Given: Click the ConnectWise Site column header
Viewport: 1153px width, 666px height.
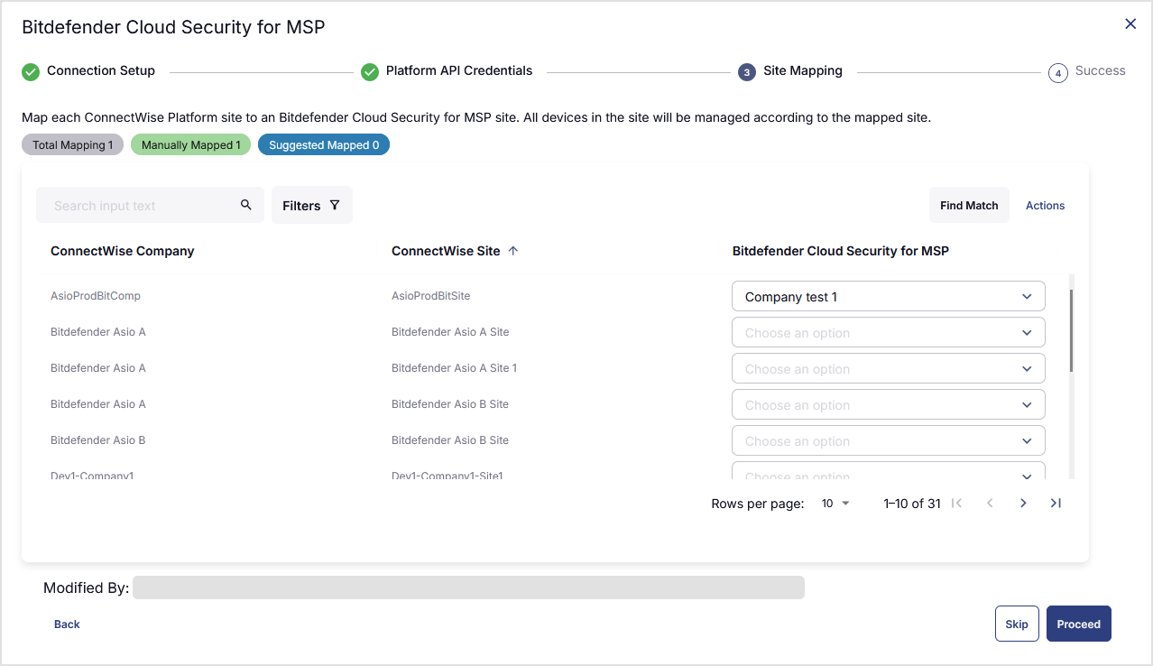Looking at the screenshot, I should pos(446,251).
